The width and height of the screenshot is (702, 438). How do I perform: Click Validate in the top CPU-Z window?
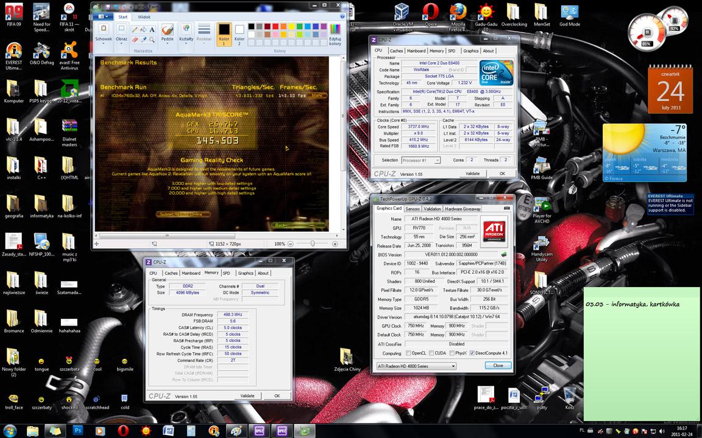tap(472, 173)
